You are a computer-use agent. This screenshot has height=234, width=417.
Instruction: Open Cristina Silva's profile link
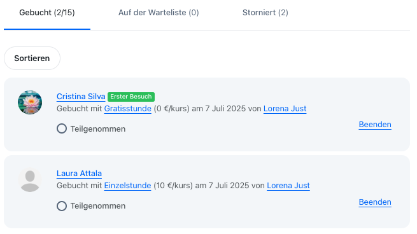(81, 97)
